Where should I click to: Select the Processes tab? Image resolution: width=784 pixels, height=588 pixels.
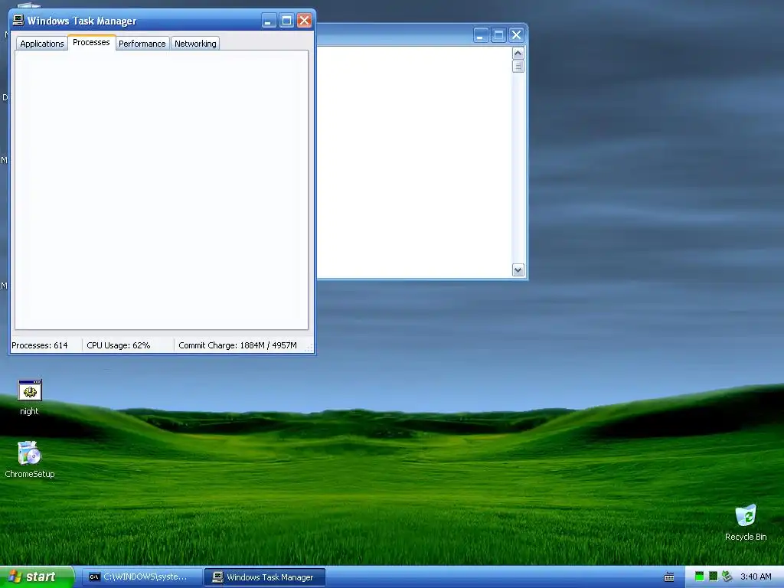(91, 43)
